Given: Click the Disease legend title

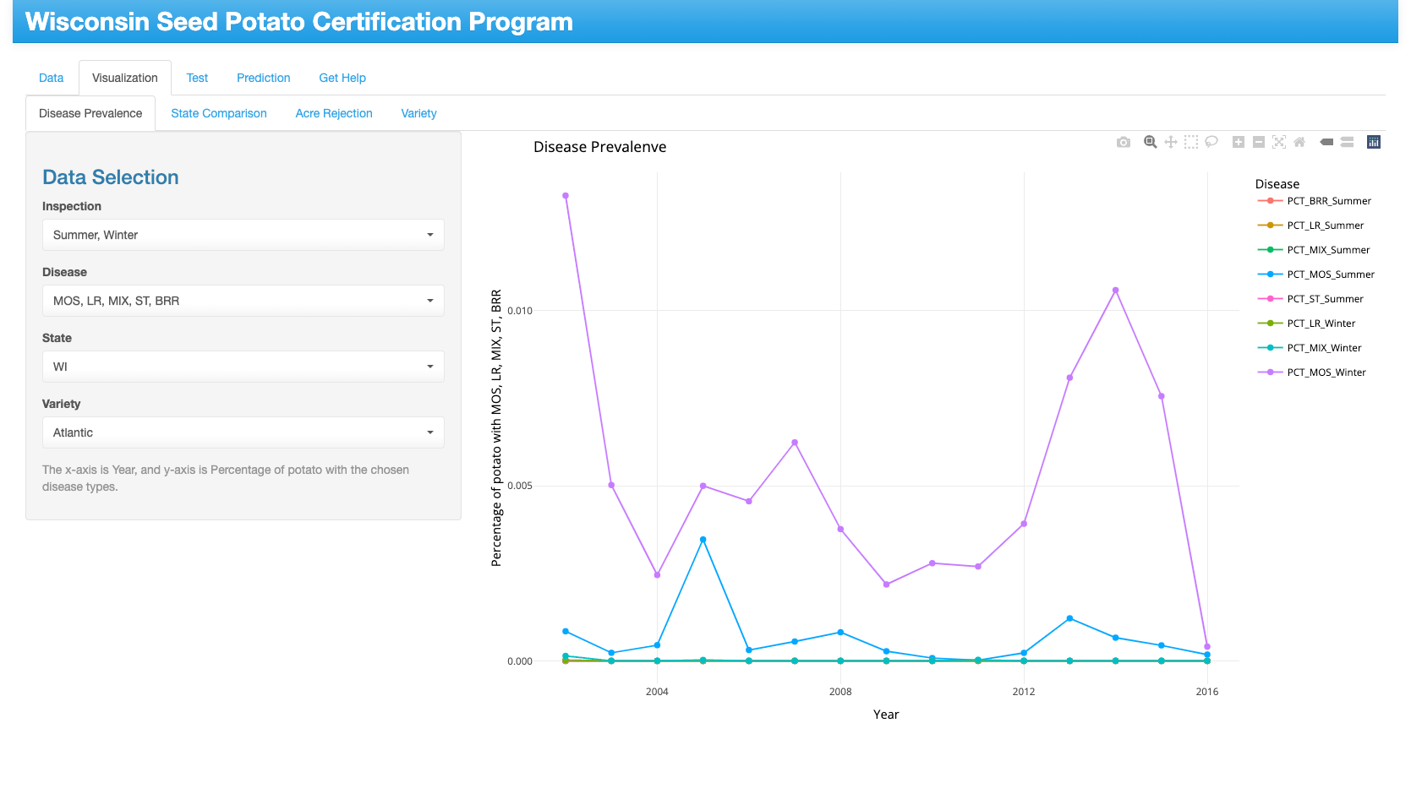Looking at the screenshot, I should [x=1277, y=184].
